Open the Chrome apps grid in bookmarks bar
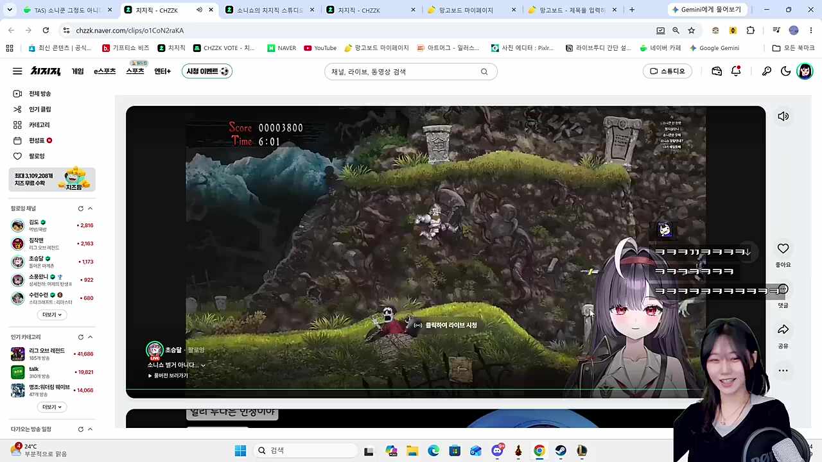This screenshot has width=822, height=462. point(9,48)
